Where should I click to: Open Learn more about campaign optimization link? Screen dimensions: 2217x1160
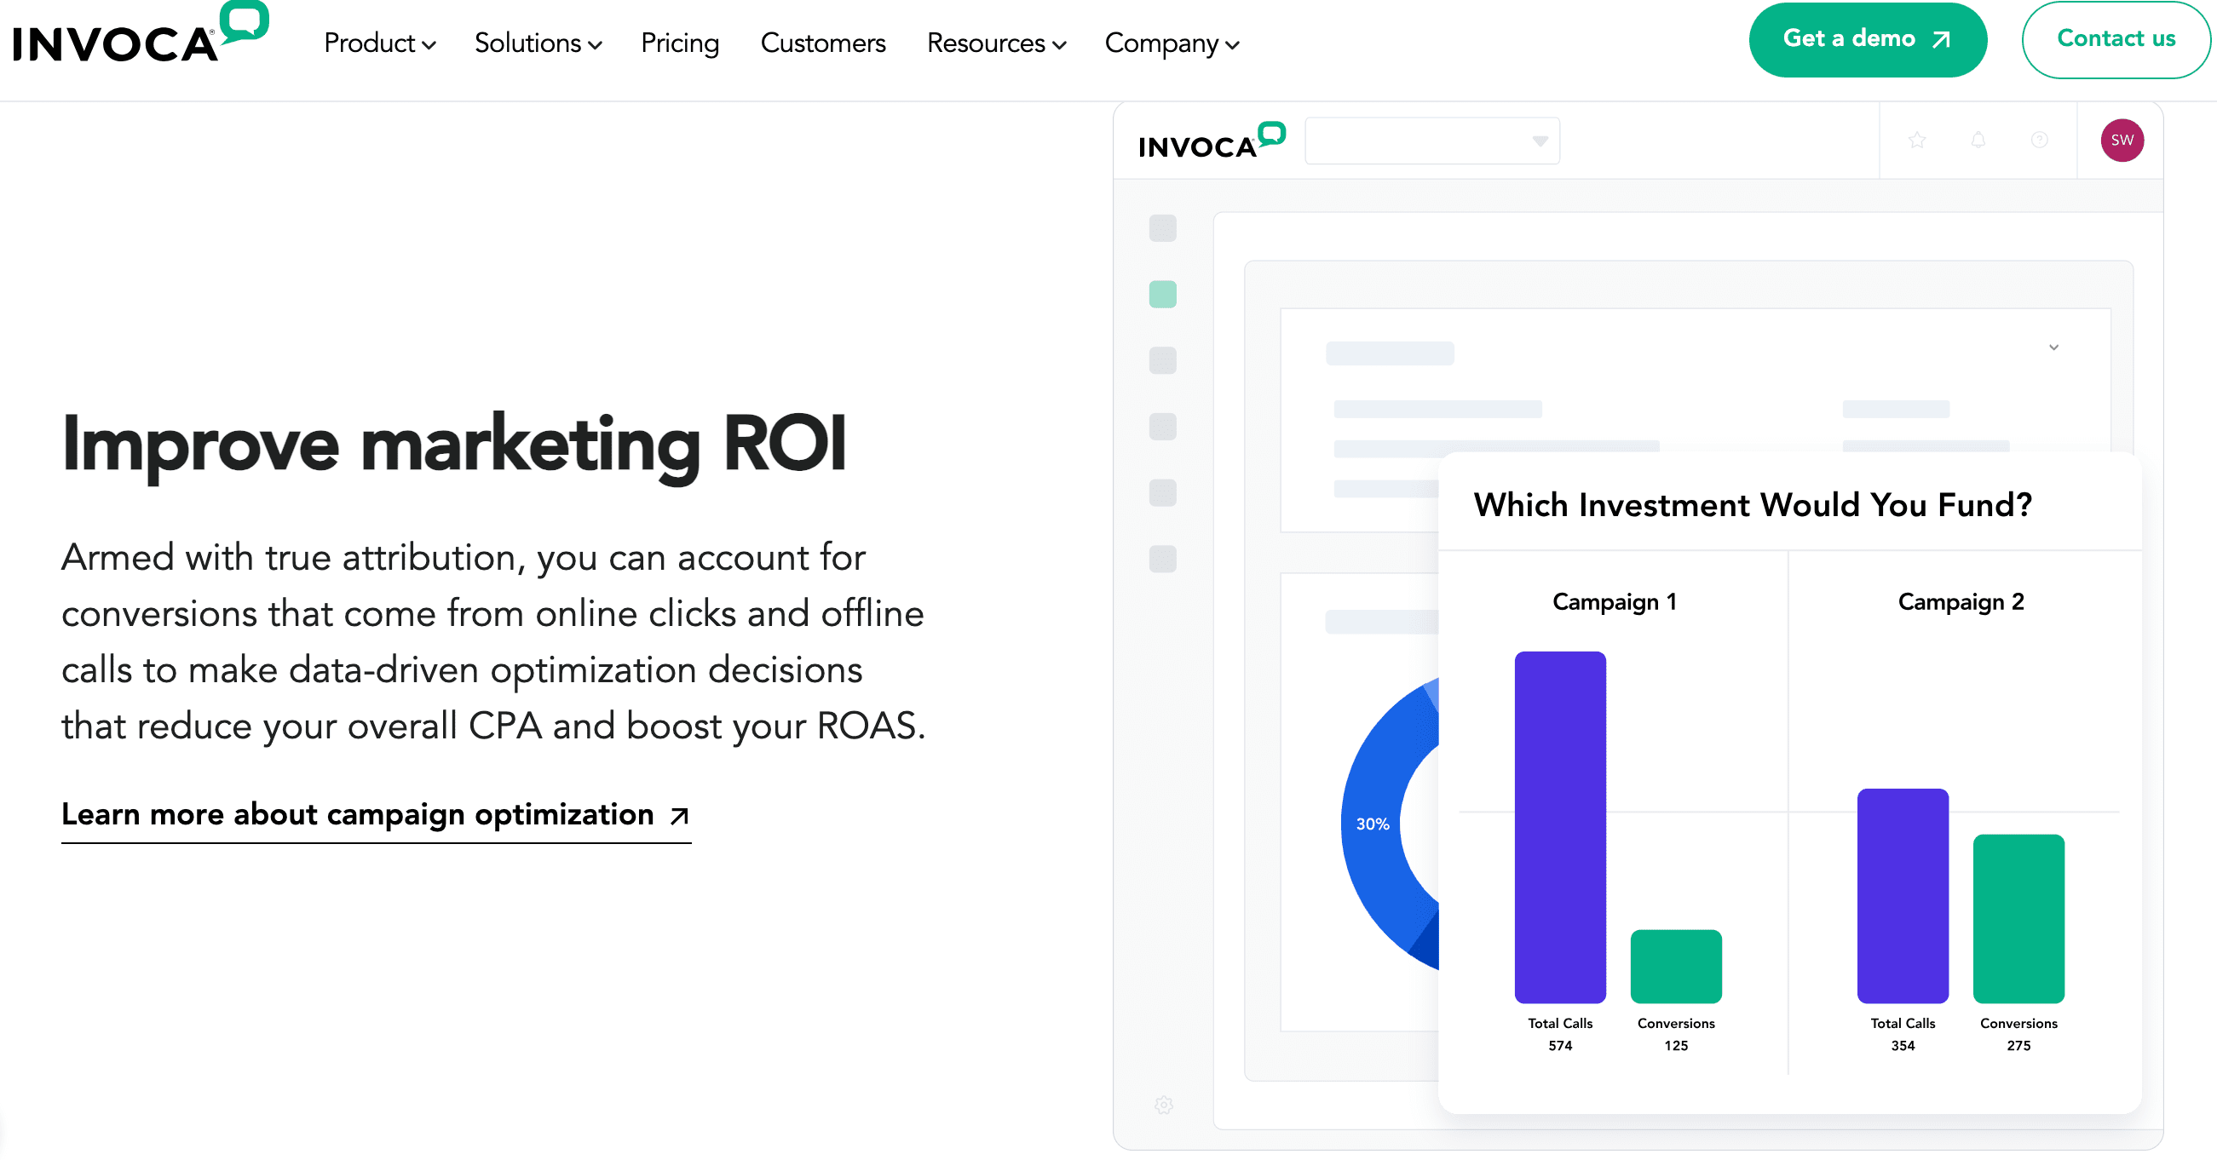[375, 814]
